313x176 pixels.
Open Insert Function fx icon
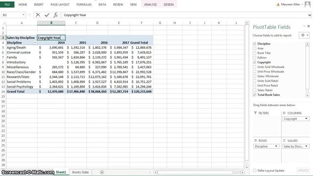(x=56, y=15)
